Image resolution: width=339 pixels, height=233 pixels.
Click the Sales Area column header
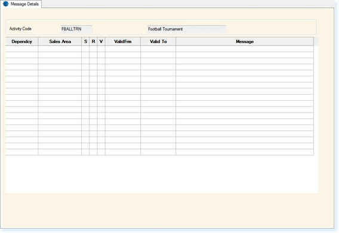[x=60, y=42]
